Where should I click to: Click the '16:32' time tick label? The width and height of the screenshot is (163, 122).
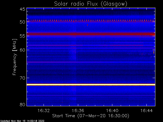tap(44, 111)
